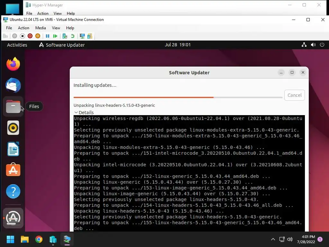Open the View menu in VM Connection
Viewport: 329px width, 247px height.
point(56,28)
